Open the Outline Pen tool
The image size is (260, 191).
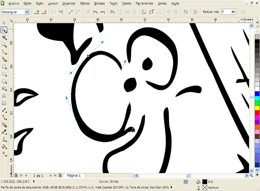pos(4,139)
